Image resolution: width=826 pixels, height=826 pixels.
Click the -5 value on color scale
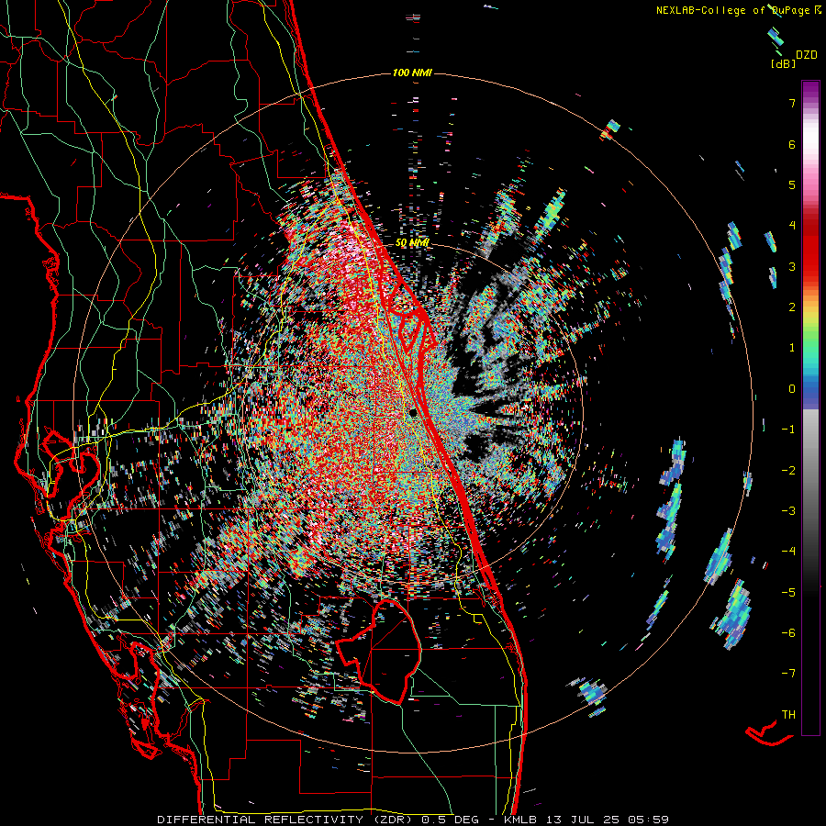pos(788,593)
